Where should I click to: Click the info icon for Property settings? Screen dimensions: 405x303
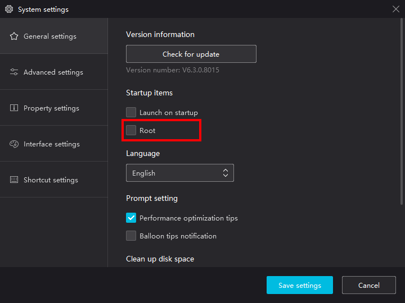(14, 108)
